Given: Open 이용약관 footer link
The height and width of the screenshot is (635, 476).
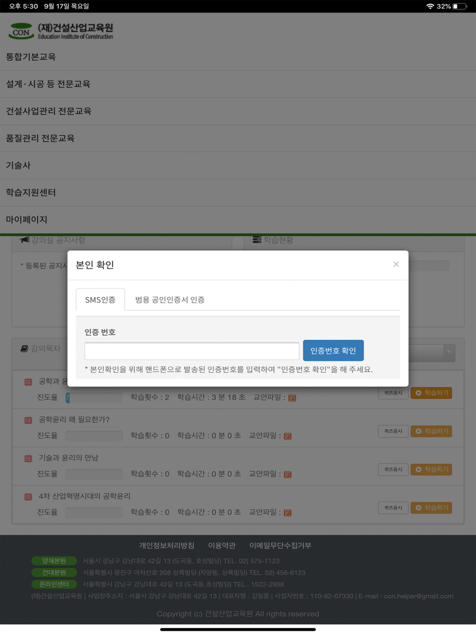Looking at the screenshot, I should pos(222,546).
